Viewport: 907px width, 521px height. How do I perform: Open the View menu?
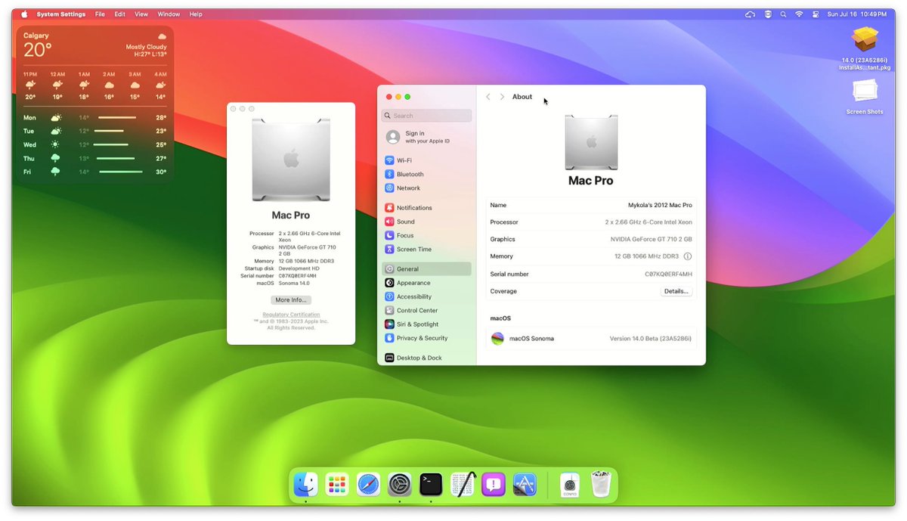pos(141,14)
